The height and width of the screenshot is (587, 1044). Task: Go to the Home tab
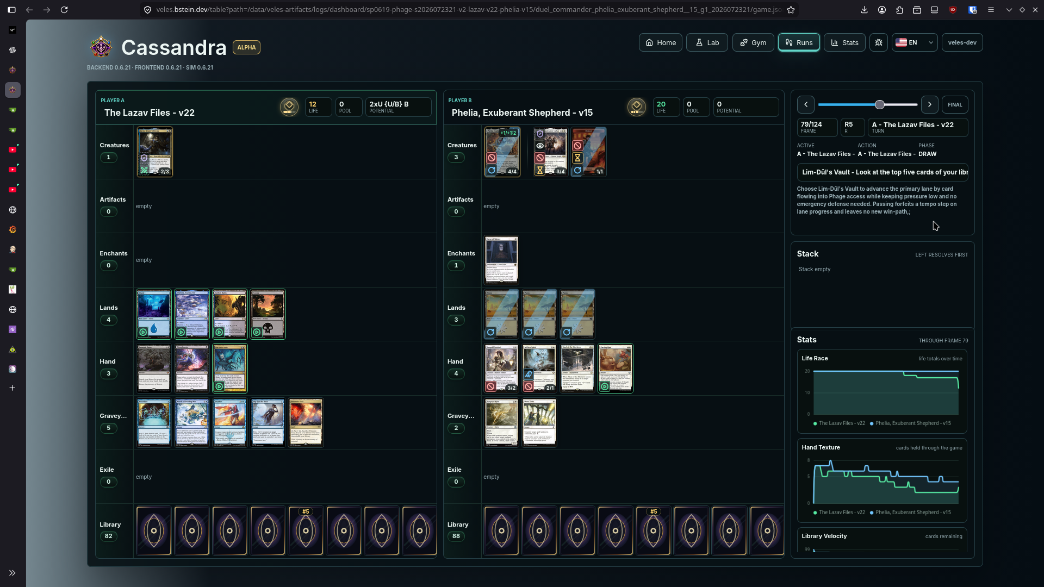click(661, 42)
